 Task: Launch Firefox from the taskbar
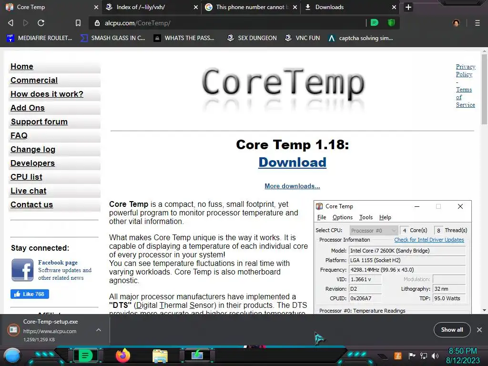123,356
